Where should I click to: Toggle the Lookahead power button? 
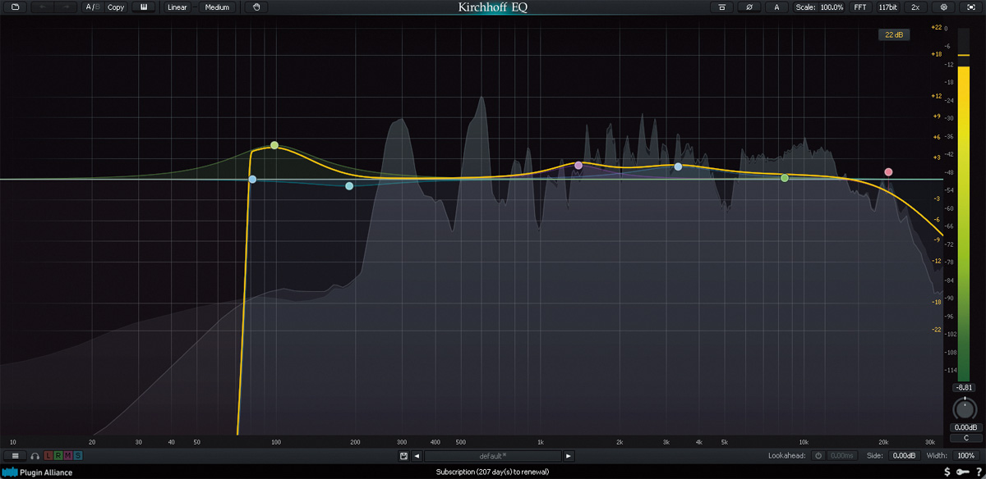818,455
